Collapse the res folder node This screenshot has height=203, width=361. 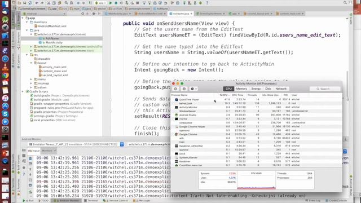click(x=27, y=55)
